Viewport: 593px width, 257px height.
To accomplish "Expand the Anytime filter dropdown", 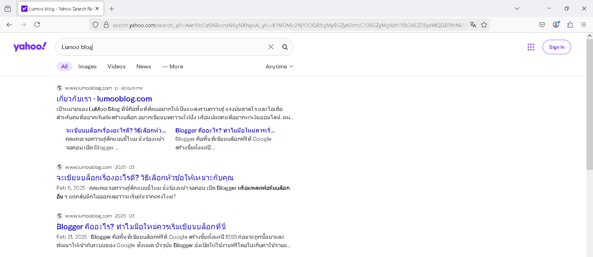I will click(279, 67).
